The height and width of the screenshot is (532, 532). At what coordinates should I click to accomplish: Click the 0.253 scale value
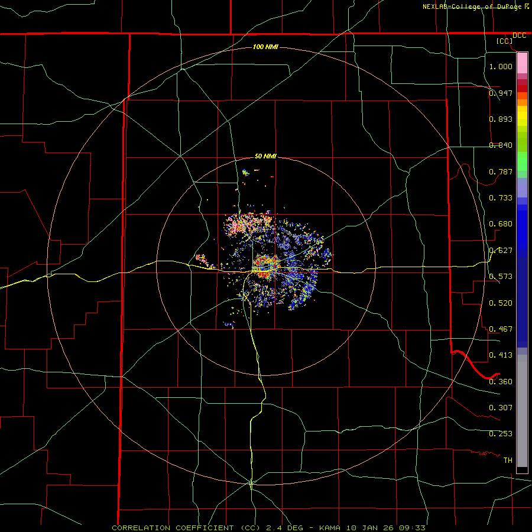[501, 434]
